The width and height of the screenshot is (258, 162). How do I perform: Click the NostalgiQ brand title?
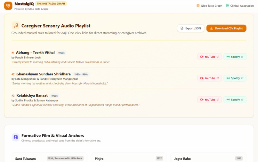click(x=24, y=4)
